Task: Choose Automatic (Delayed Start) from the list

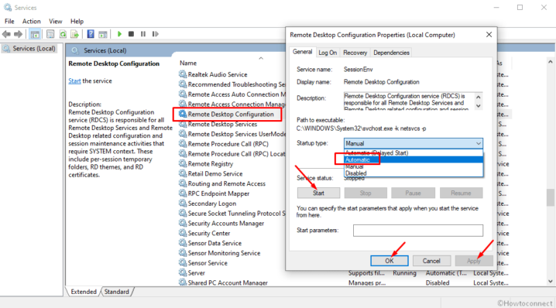Action: tap(414, 152)
